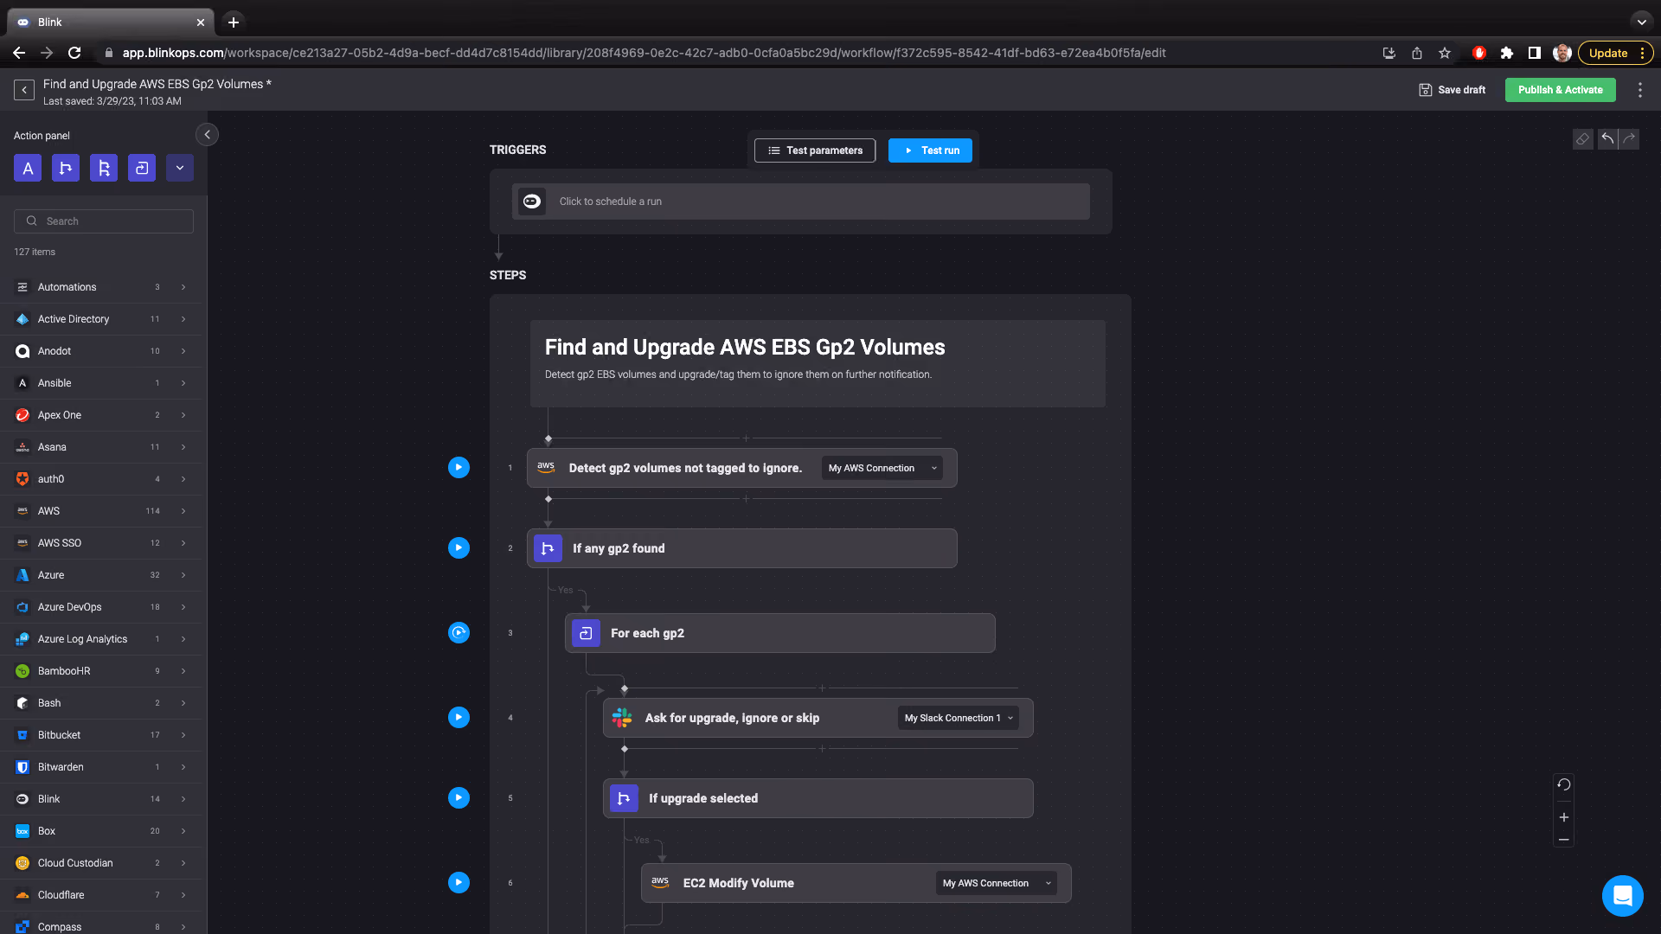Click the Action type 'A' panel icon
Image resolution: width=1661 pixels, height=934 pixels.
tap(28, 168)
